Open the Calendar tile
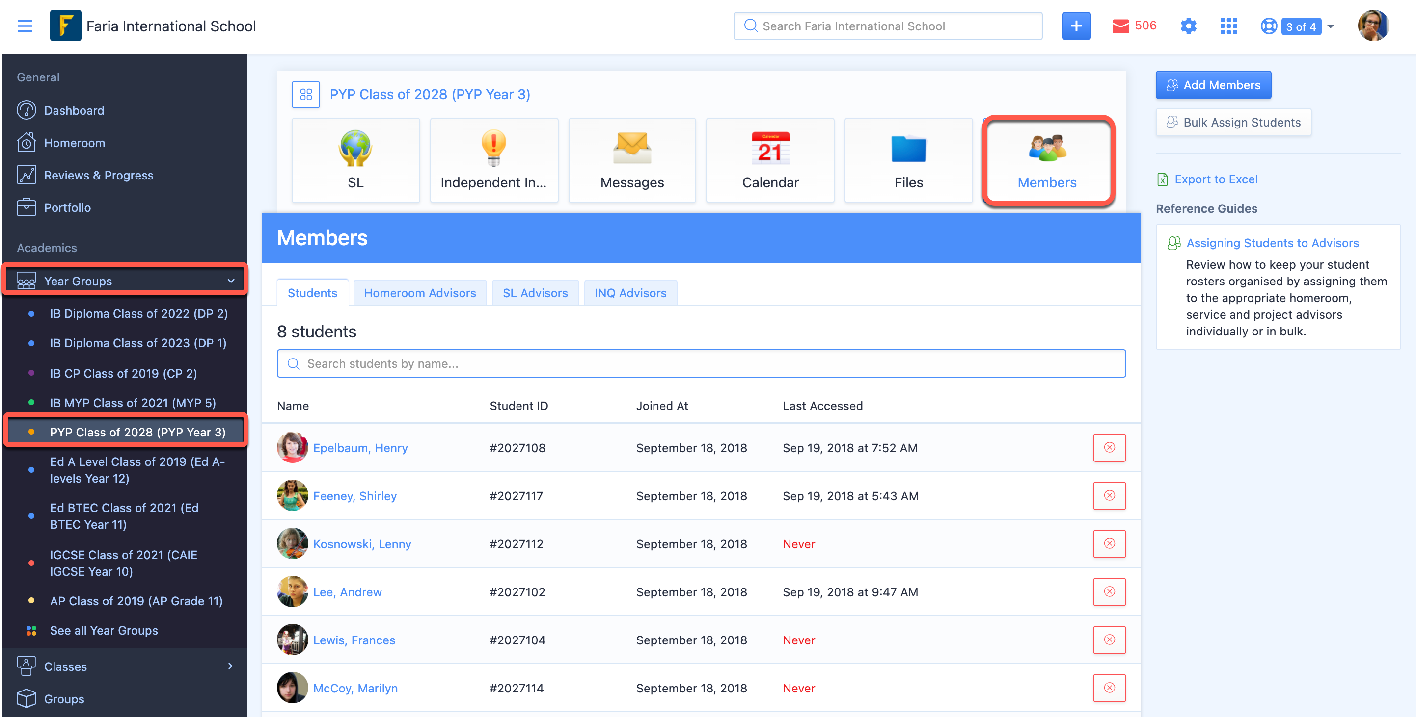 click(x=770, y=160)
